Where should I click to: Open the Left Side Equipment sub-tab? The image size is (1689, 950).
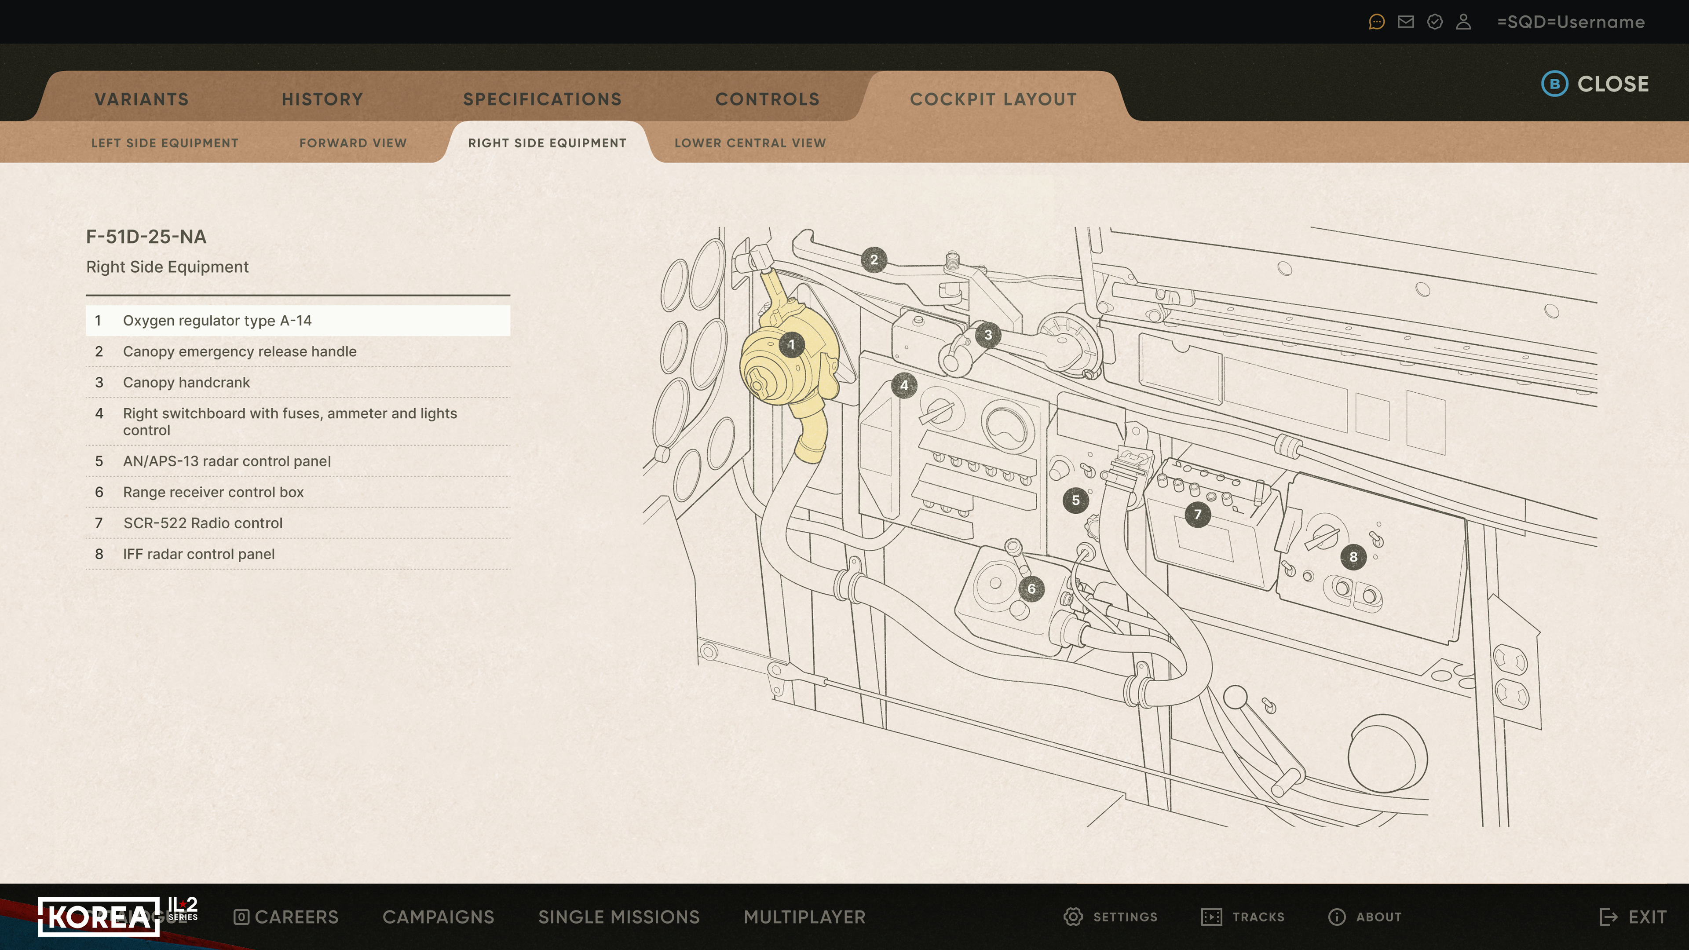point(165,143)
